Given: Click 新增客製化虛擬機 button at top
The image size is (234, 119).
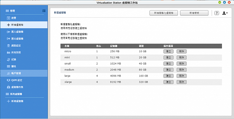Looking at the screenshot, I should tap(163, 13).
